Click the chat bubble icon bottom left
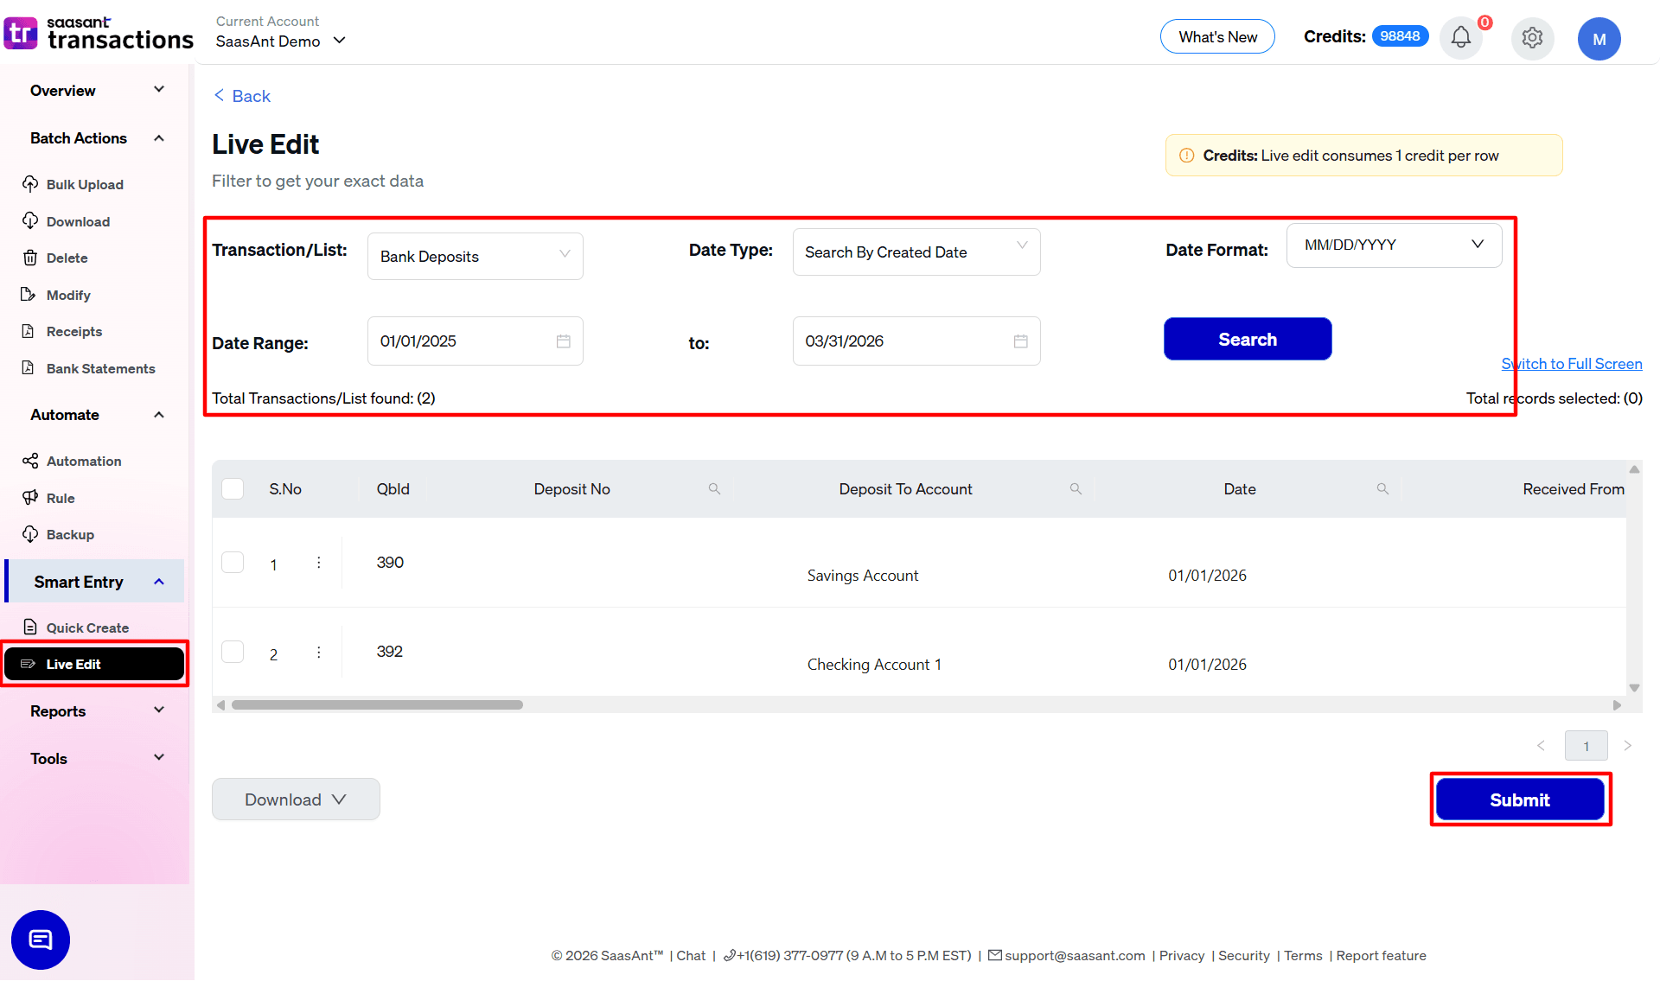 tap(40, 940)
